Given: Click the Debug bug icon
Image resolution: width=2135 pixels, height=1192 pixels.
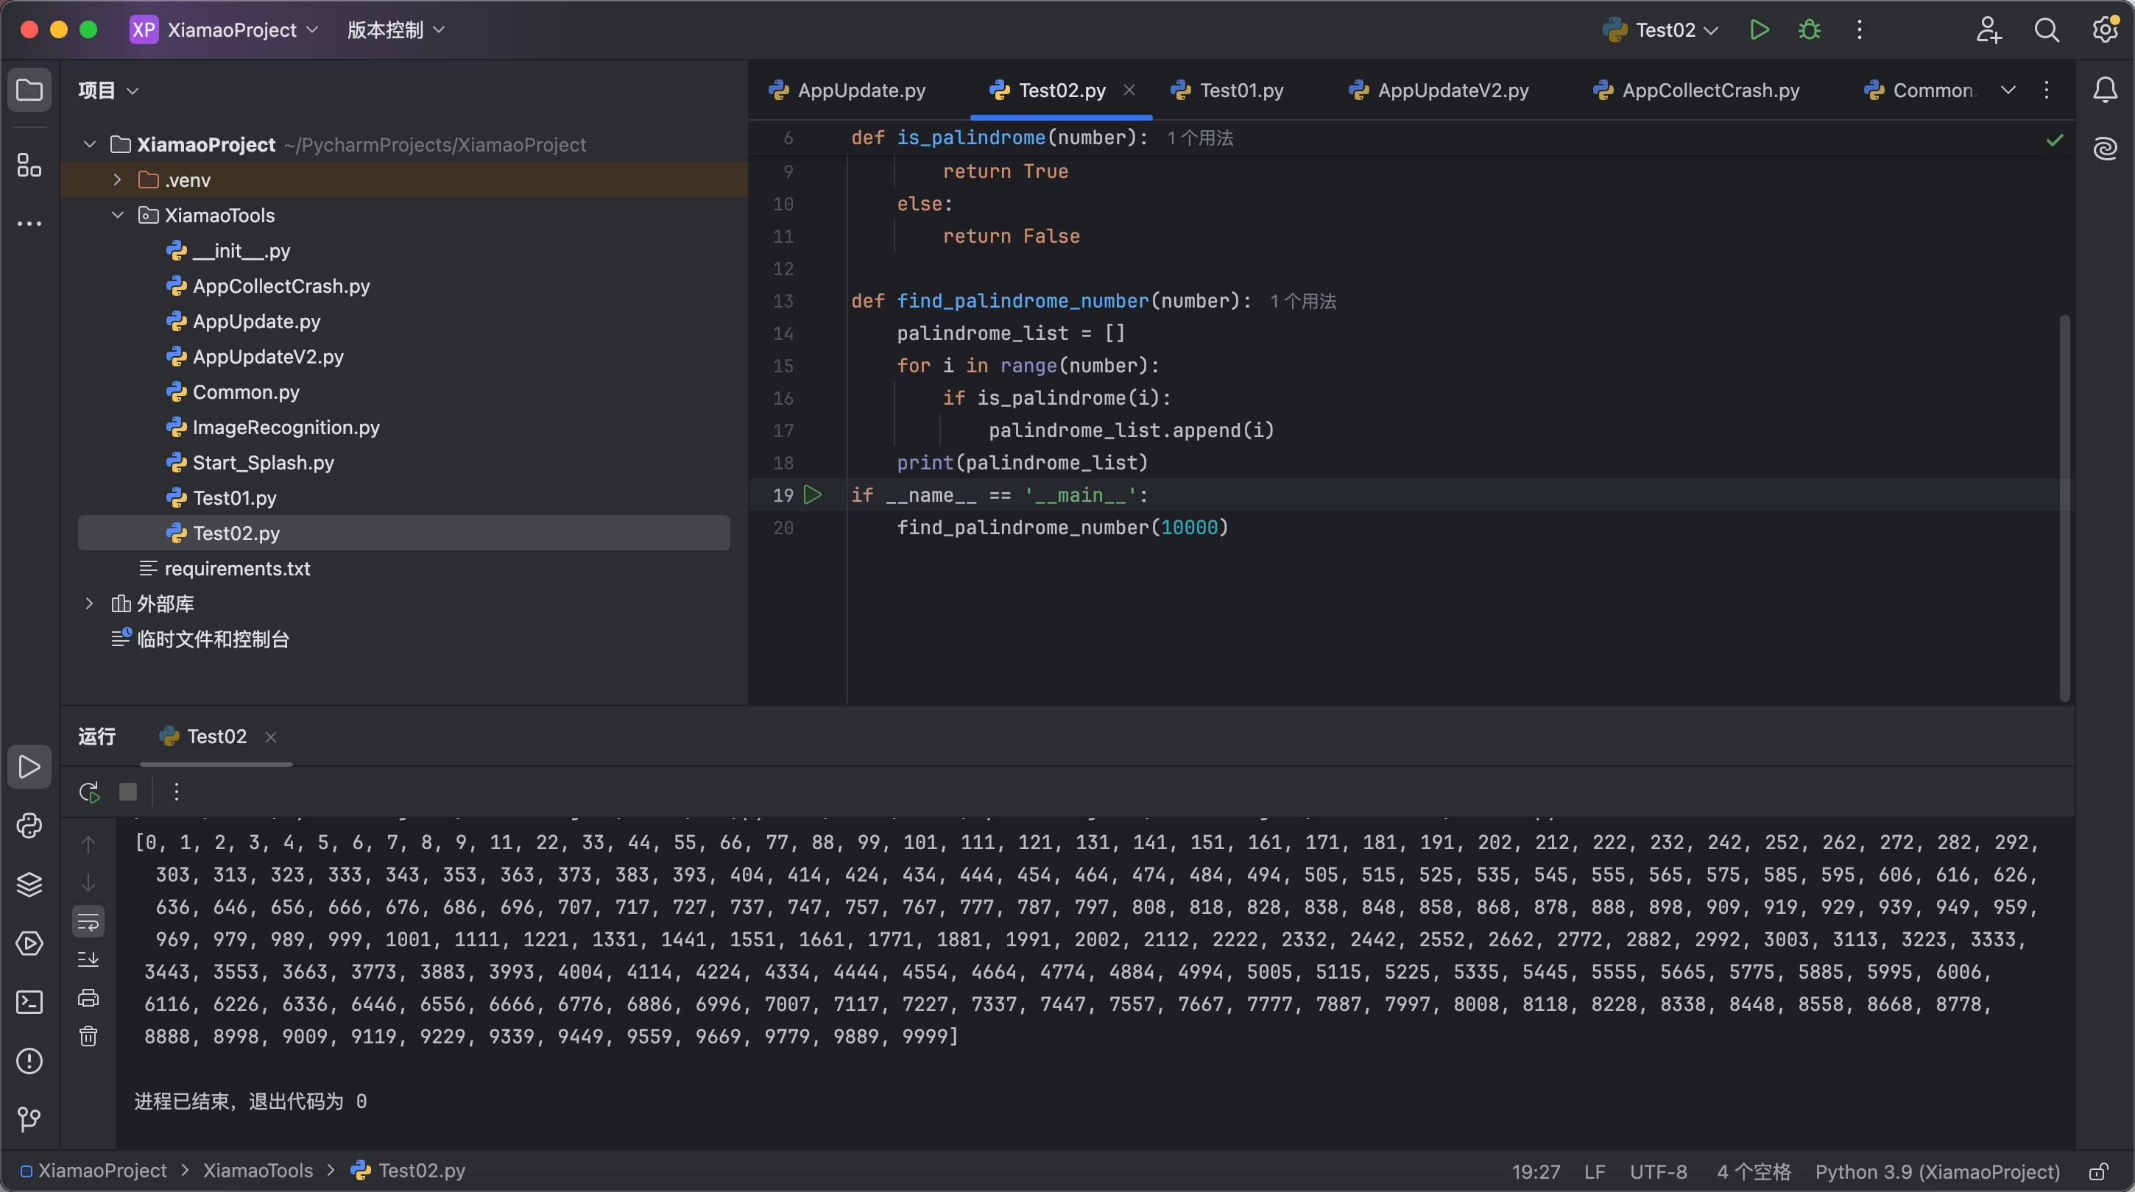Looking at the screenshot, I should pos(1810,30).
